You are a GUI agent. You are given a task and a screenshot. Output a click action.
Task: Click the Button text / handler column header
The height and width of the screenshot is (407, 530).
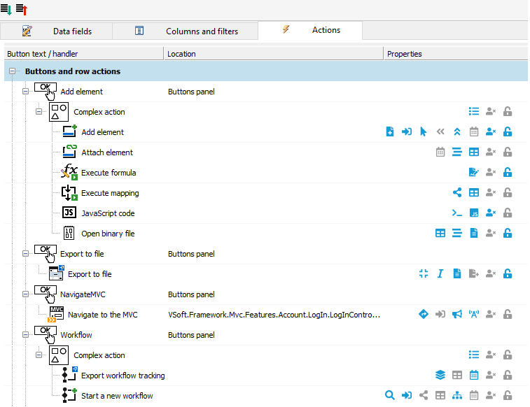coord(84,54)
